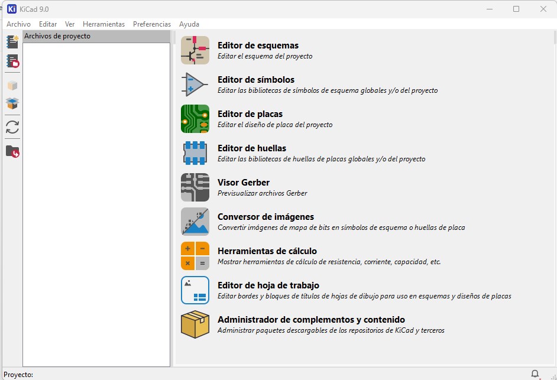Click 'Previsualizar archivos Gerber' description
The width and height of the screenshot is (557, 380).
point(262,193)
